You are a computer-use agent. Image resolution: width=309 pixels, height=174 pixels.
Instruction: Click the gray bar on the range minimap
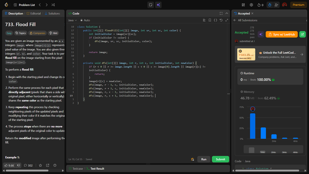tap(252, 150)
